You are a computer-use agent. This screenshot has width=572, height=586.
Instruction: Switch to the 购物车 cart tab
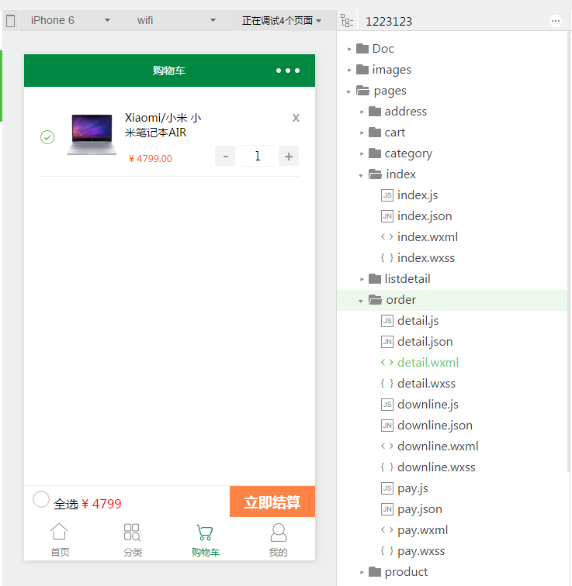click(x=206, y=540)
